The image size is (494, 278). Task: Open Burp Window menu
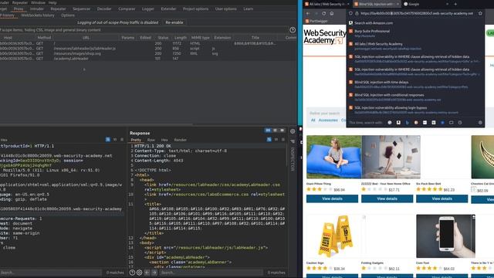pyautogui.click(x=38, y=2)
